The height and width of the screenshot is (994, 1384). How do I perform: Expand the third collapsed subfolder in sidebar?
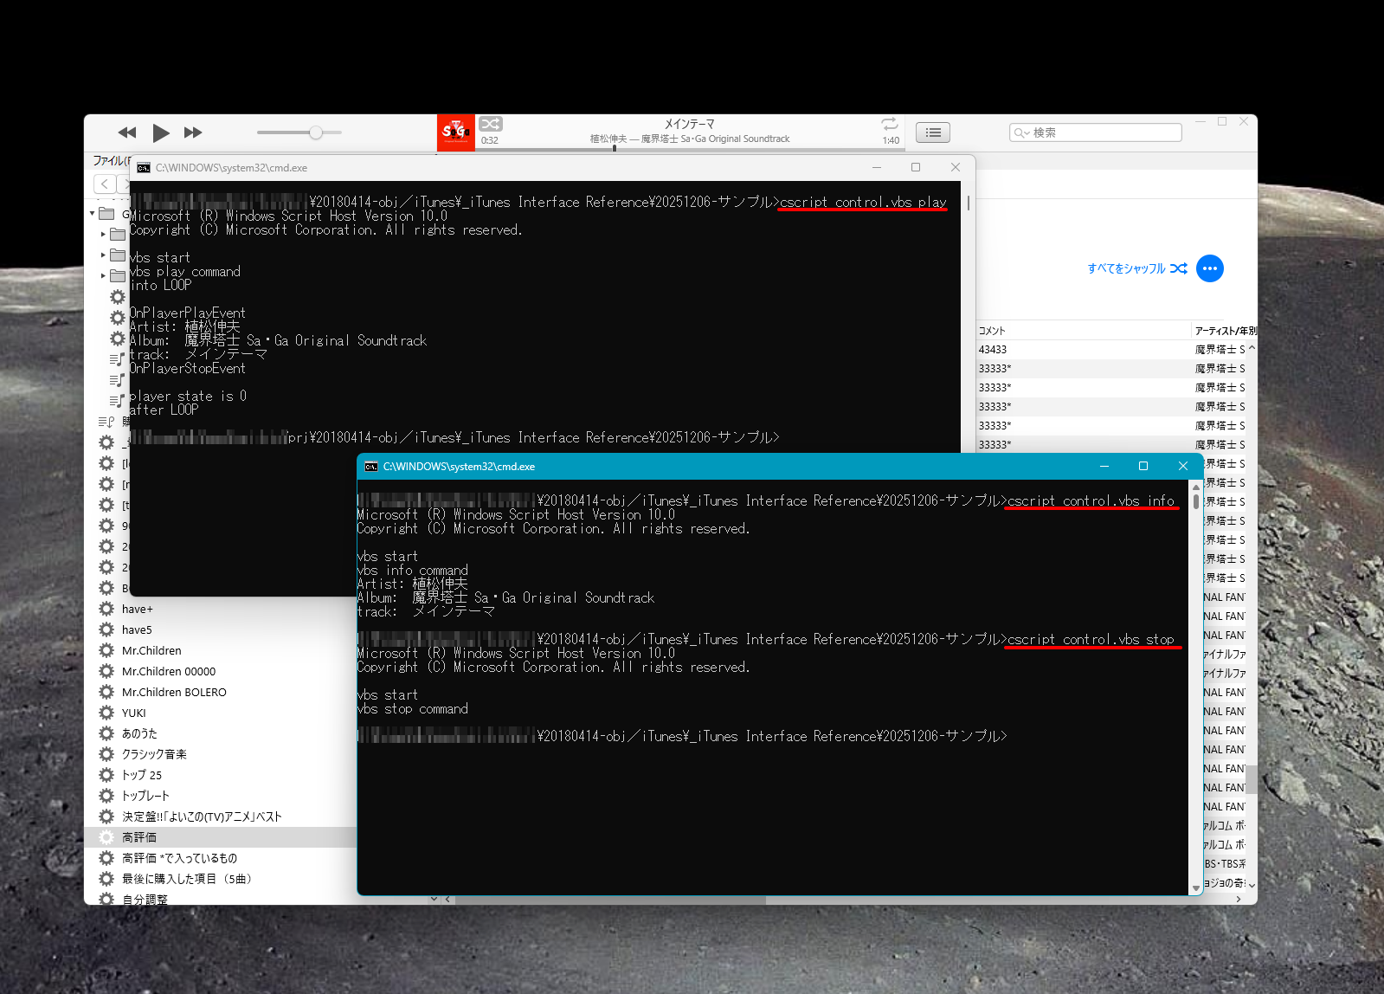pyautogui.click(x=103, y=276)
